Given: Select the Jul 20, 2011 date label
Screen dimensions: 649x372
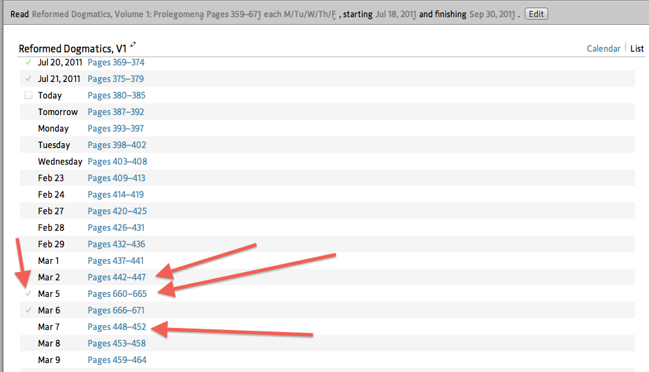Looking at the screenshot, I should 60,62.
